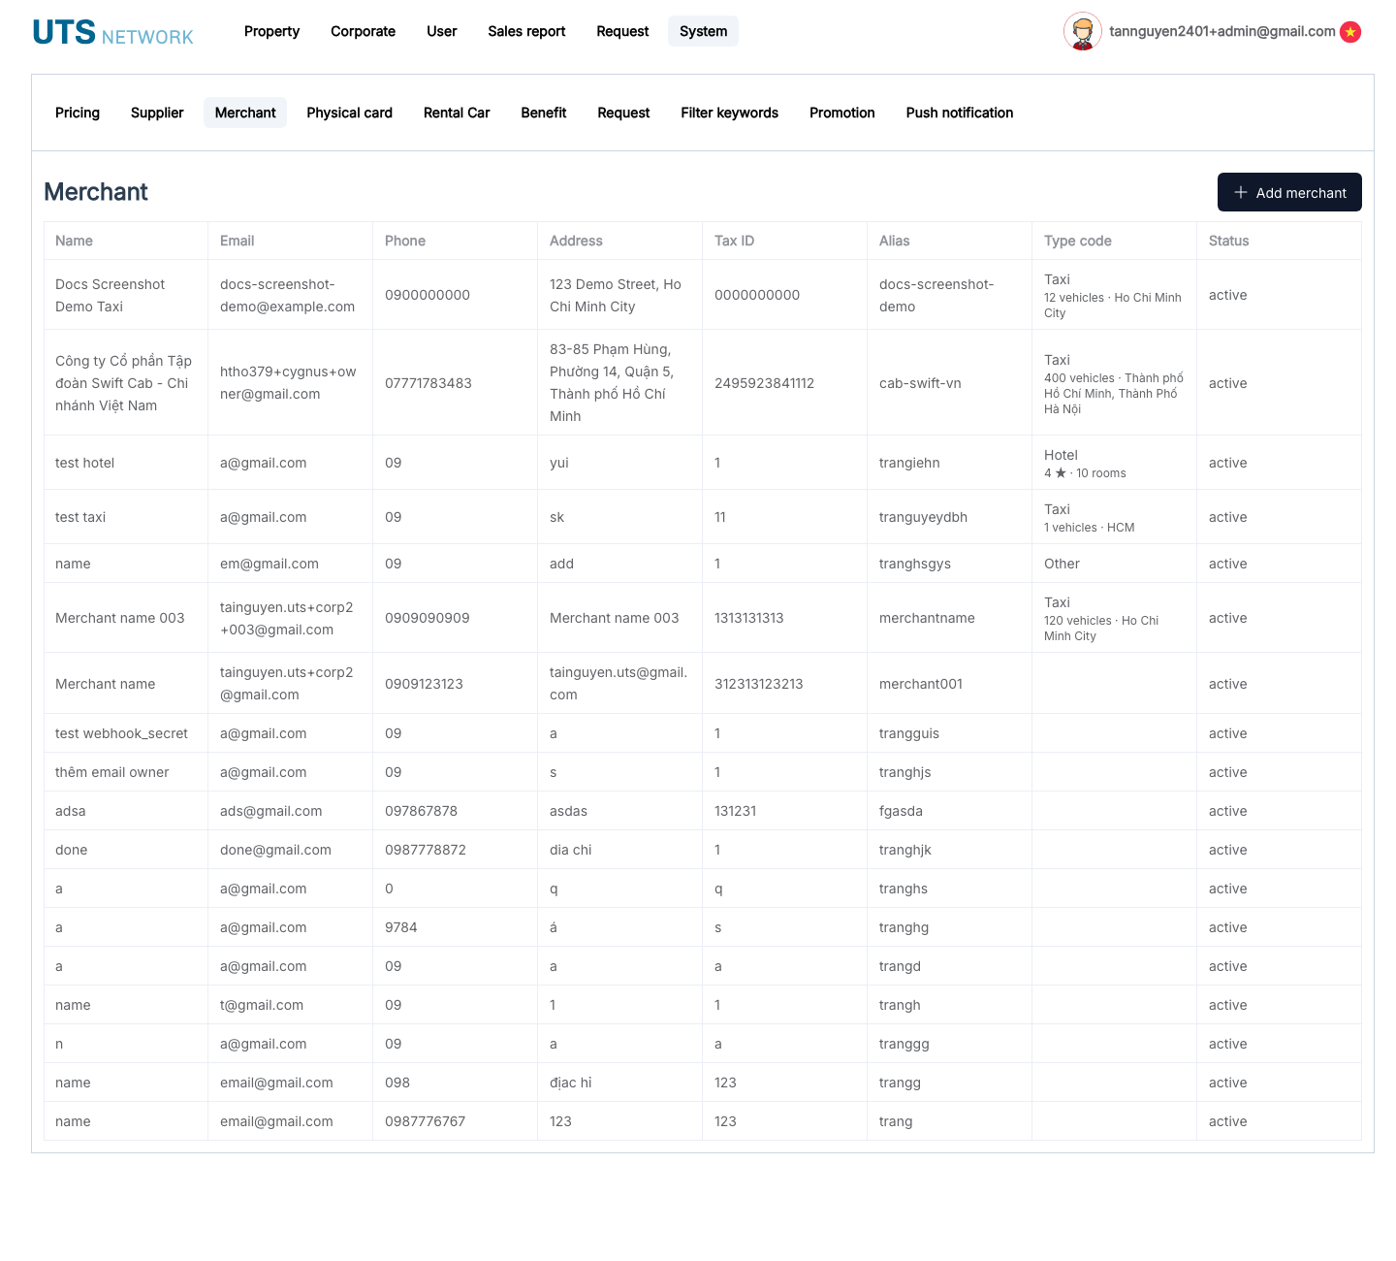Open the Rental Car tab
This screenshot has height=1261, width=1396.
[457, 113]
